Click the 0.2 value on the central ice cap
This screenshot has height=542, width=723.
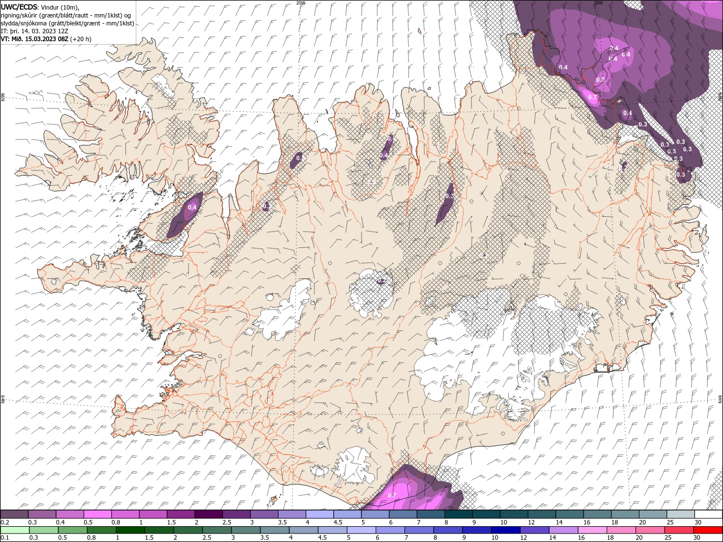tap(381, 281)
